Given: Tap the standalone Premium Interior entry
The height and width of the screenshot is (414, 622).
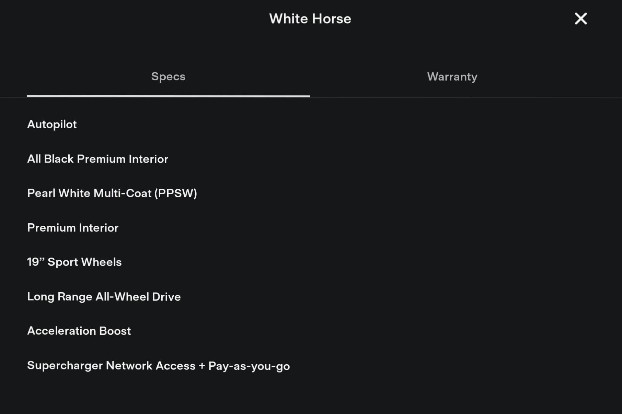Looking at the screenshot, I should tap(73, 228).
